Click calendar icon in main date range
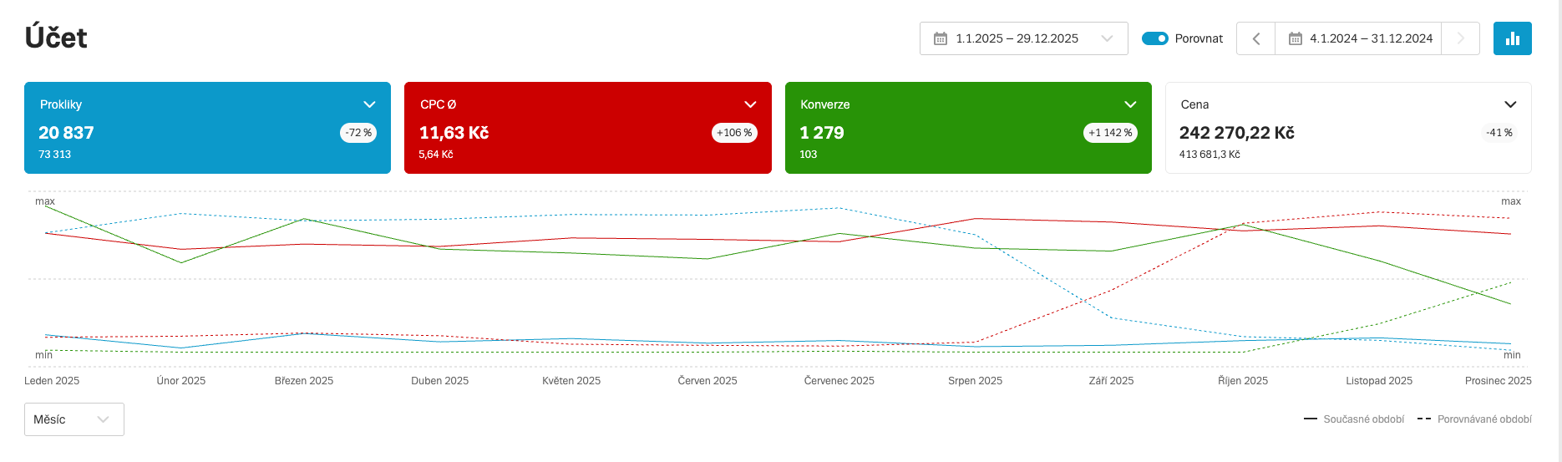 941,38
